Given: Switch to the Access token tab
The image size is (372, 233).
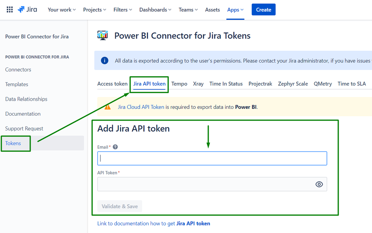Looking at the screenshot, I should [113, 84].
